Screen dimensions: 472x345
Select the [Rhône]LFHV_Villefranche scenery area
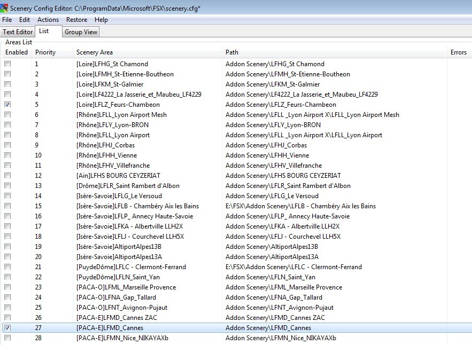click(x=113, y=166)
